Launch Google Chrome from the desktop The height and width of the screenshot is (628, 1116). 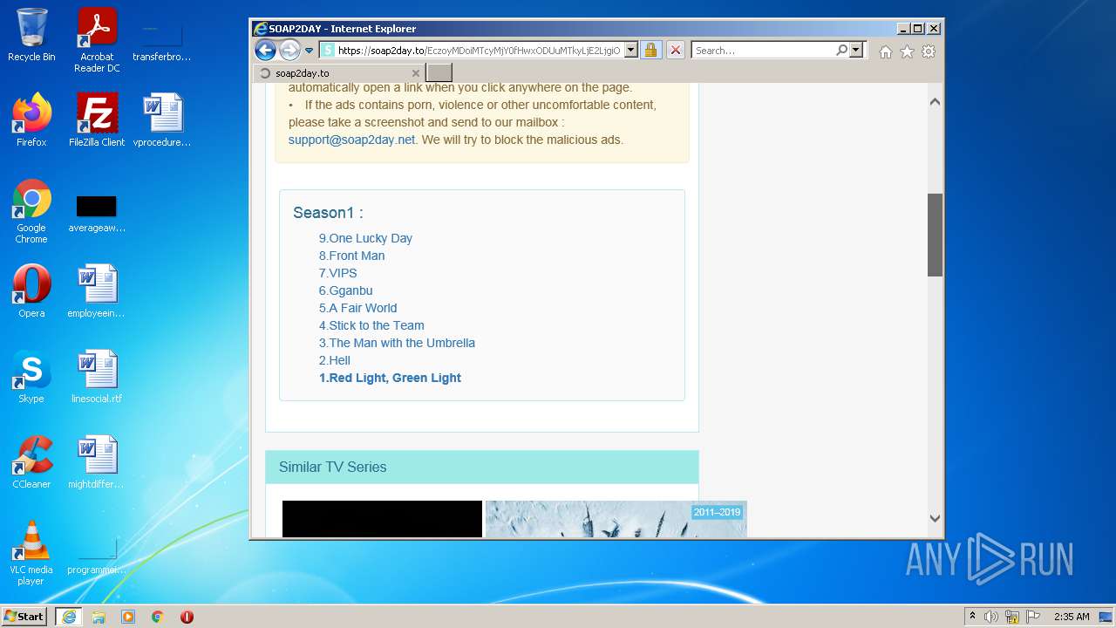click(x=31, y=211)
